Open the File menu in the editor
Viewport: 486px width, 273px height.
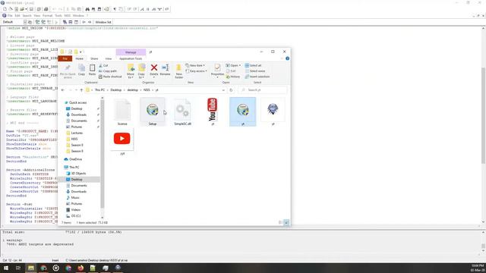pos(10,15)
